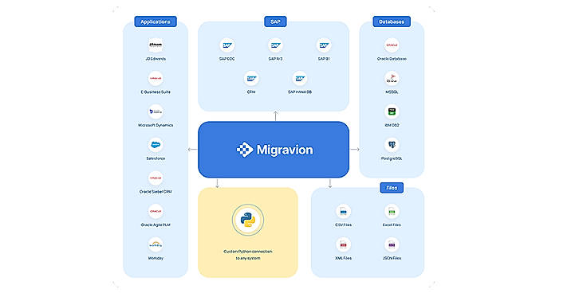
Task: Click the 'Oracle Database' label
Action: coord(392,59)
